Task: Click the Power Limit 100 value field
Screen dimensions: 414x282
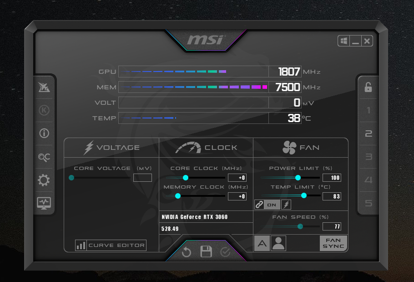Action: (x=332, y=178)
